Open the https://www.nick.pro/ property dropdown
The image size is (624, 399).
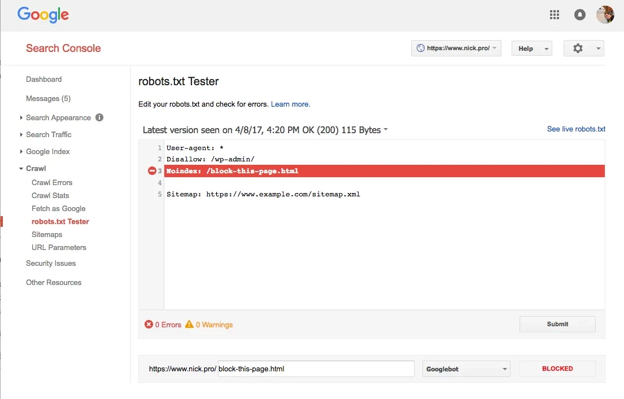tap(456, 49)
